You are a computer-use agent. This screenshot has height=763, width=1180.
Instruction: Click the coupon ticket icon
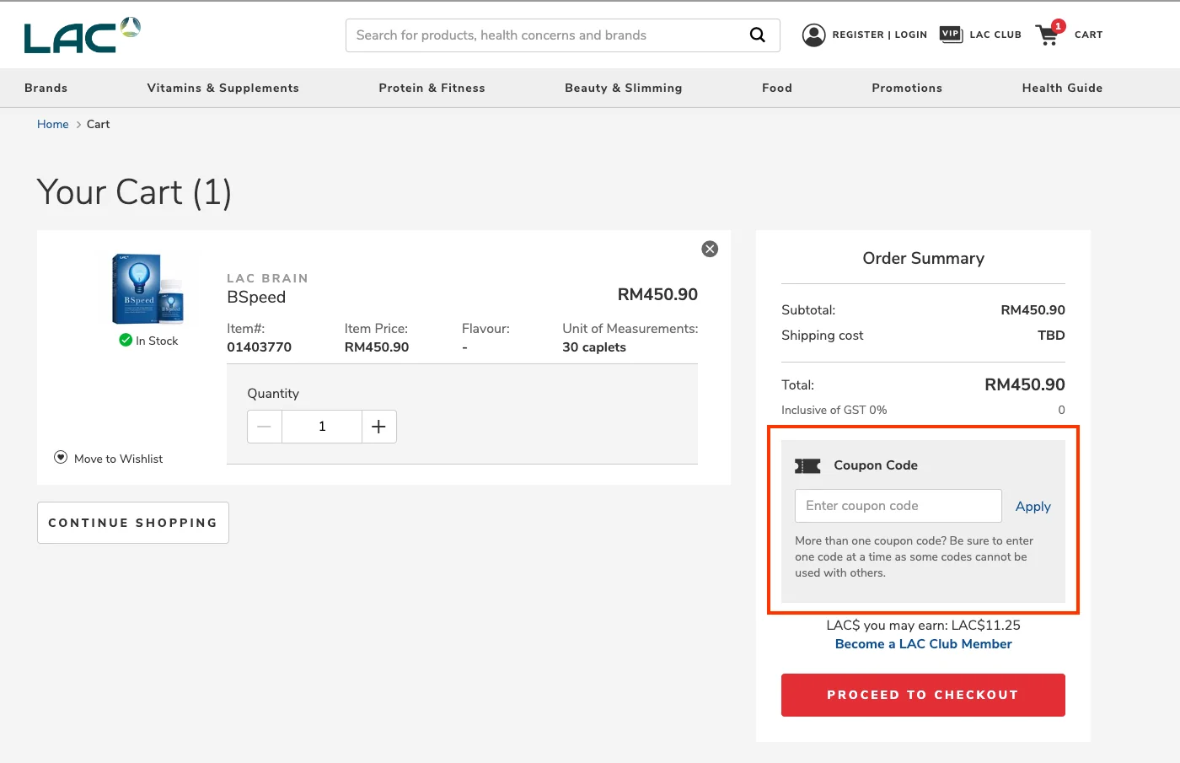[807, 465]
